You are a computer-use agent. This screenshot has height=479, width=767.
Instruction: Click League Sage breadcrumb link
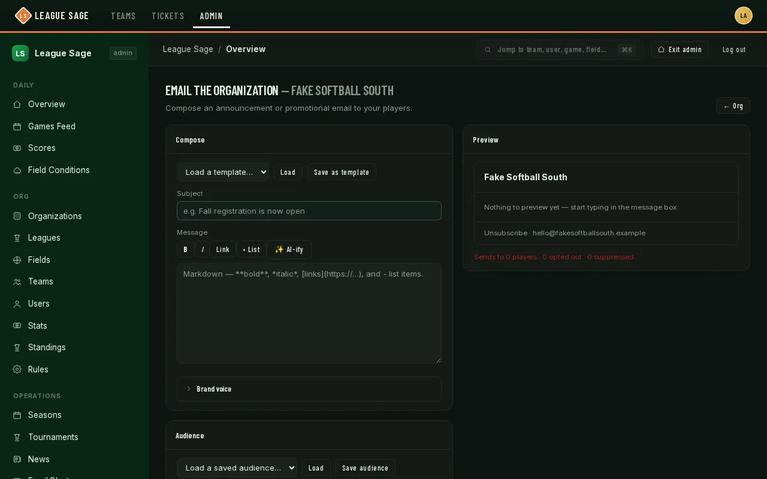pos(188,49)
